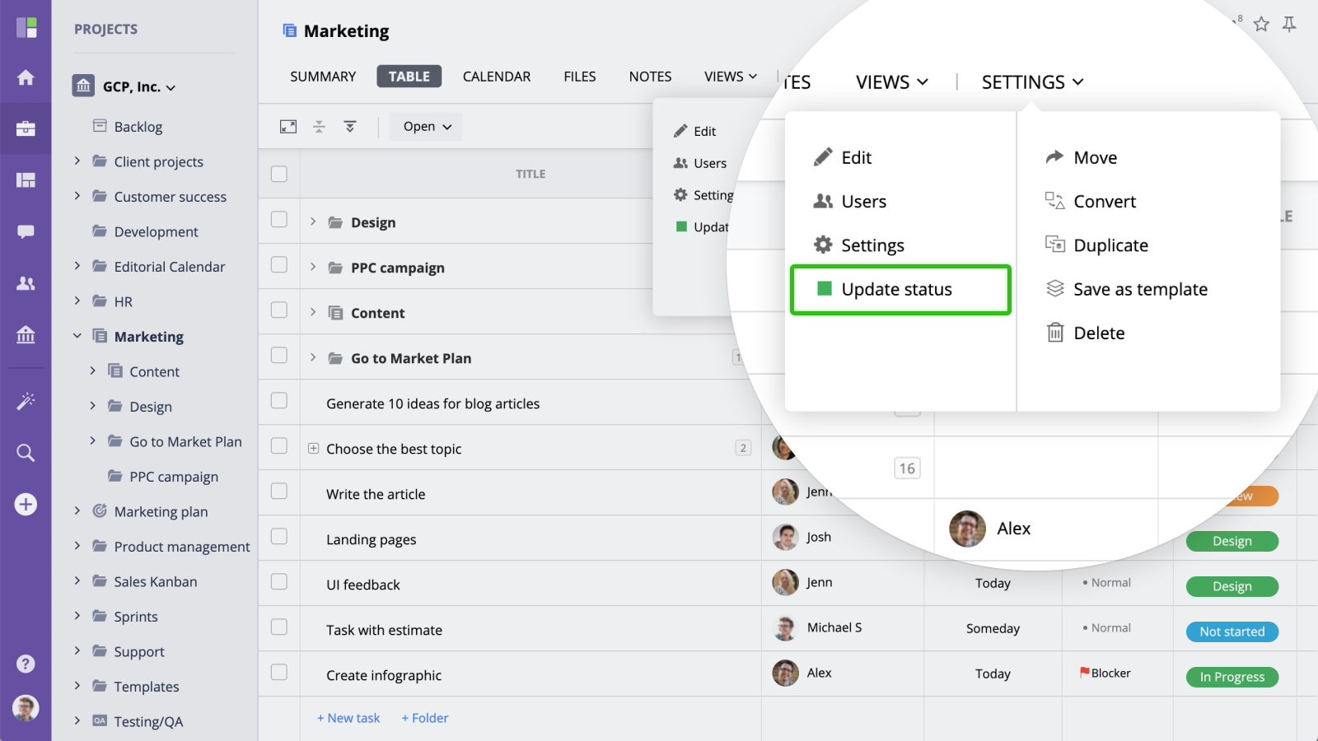Viewport: 1318px width, 741px height.
Task: Open the dashboard layout icon in sidebar
Action: pos(26,180)
